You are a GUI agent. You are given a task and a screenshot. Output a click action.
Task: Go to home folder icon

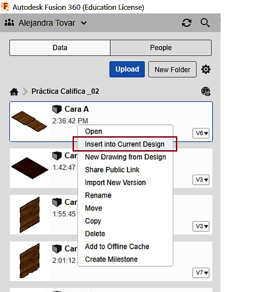point(14,92)
